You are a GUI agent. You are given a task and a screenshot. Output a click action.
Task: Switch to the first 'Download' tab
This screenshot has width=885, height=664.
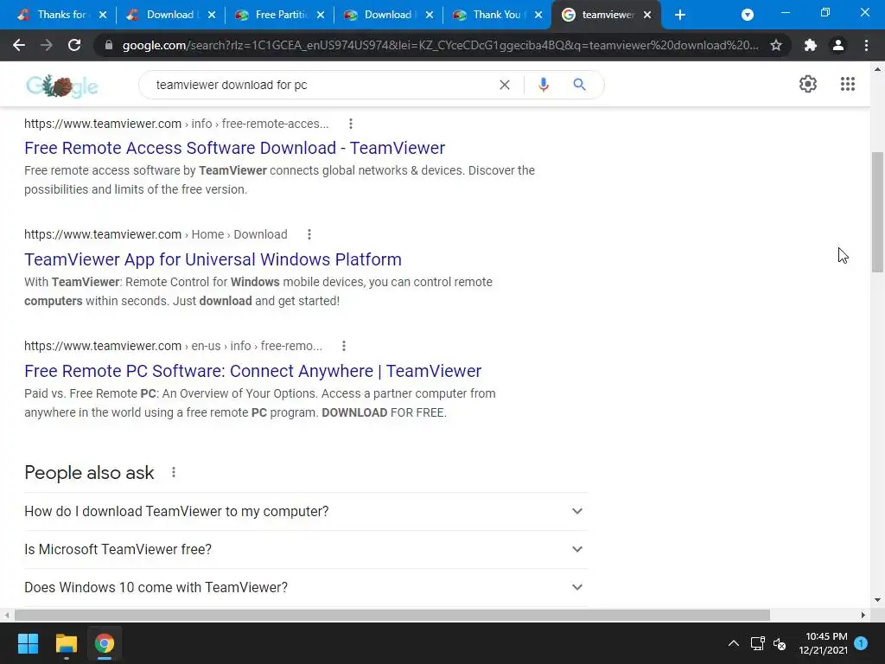coord(163,15)
